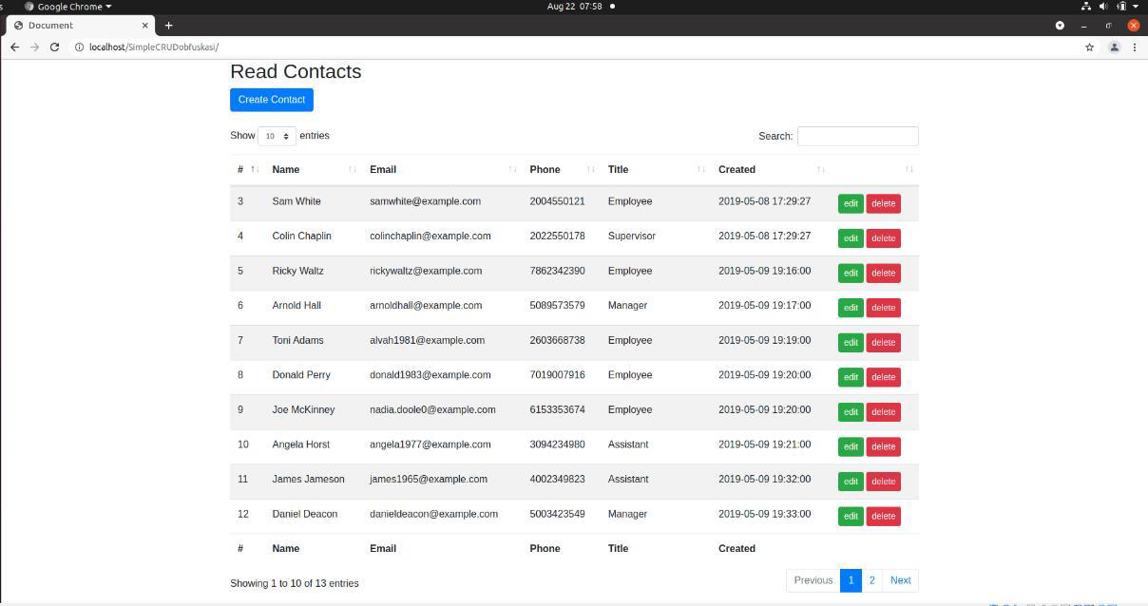The image size is (1148, 606).
Task: Open the Chrome profile avatar icon
Action: (x=1114, y=47)
